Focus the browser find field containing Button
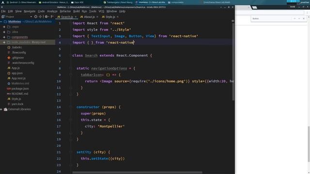Image resolution: width=310 pixels, height=174 pixels. (271, 18)
